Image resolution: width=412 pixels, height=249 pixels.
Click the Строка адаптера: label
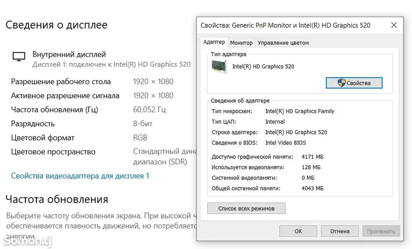click(235, 132)
